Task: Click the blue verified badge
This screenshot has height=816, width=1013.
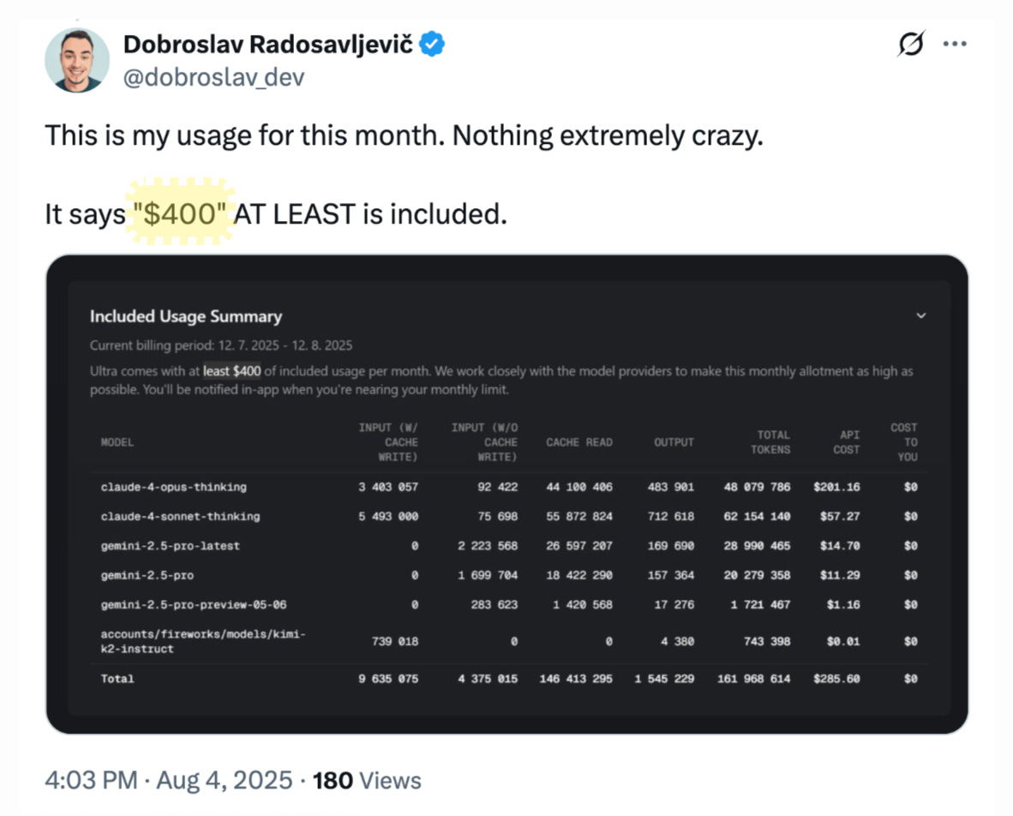Action: coord(432,44)
